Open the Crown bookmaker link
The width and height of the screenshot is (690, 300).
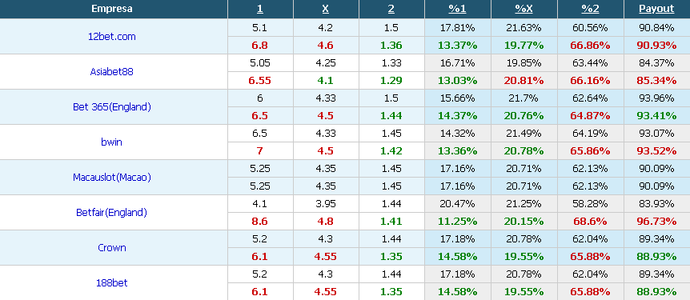click(112, 248)
